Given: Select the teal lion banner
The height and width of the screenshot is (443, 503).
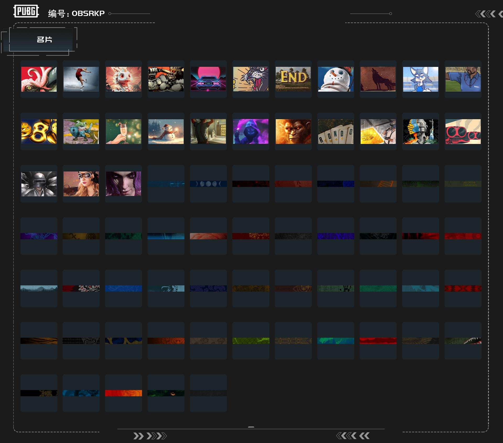Looking at the screenshot, I should (x=166, y=288).
